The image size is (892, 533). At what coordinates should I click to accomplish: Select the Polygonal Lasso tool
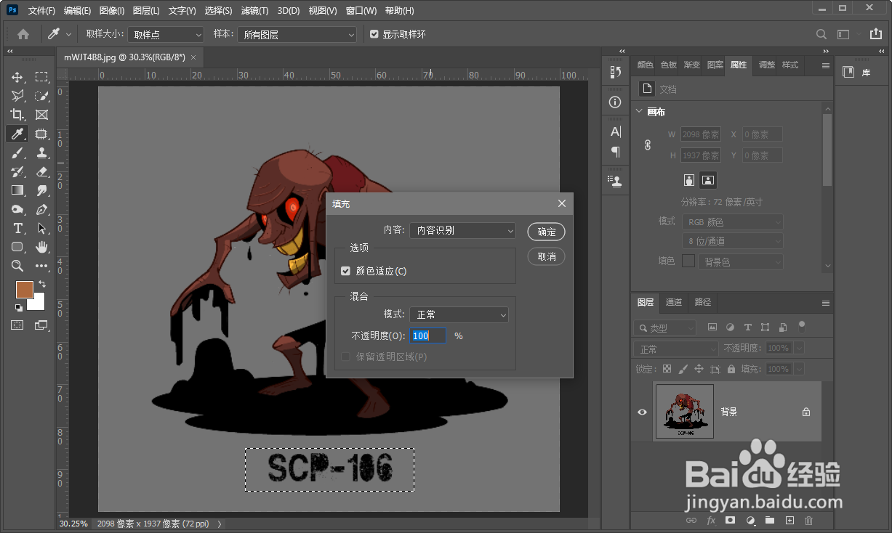click(x=17, y=96)
